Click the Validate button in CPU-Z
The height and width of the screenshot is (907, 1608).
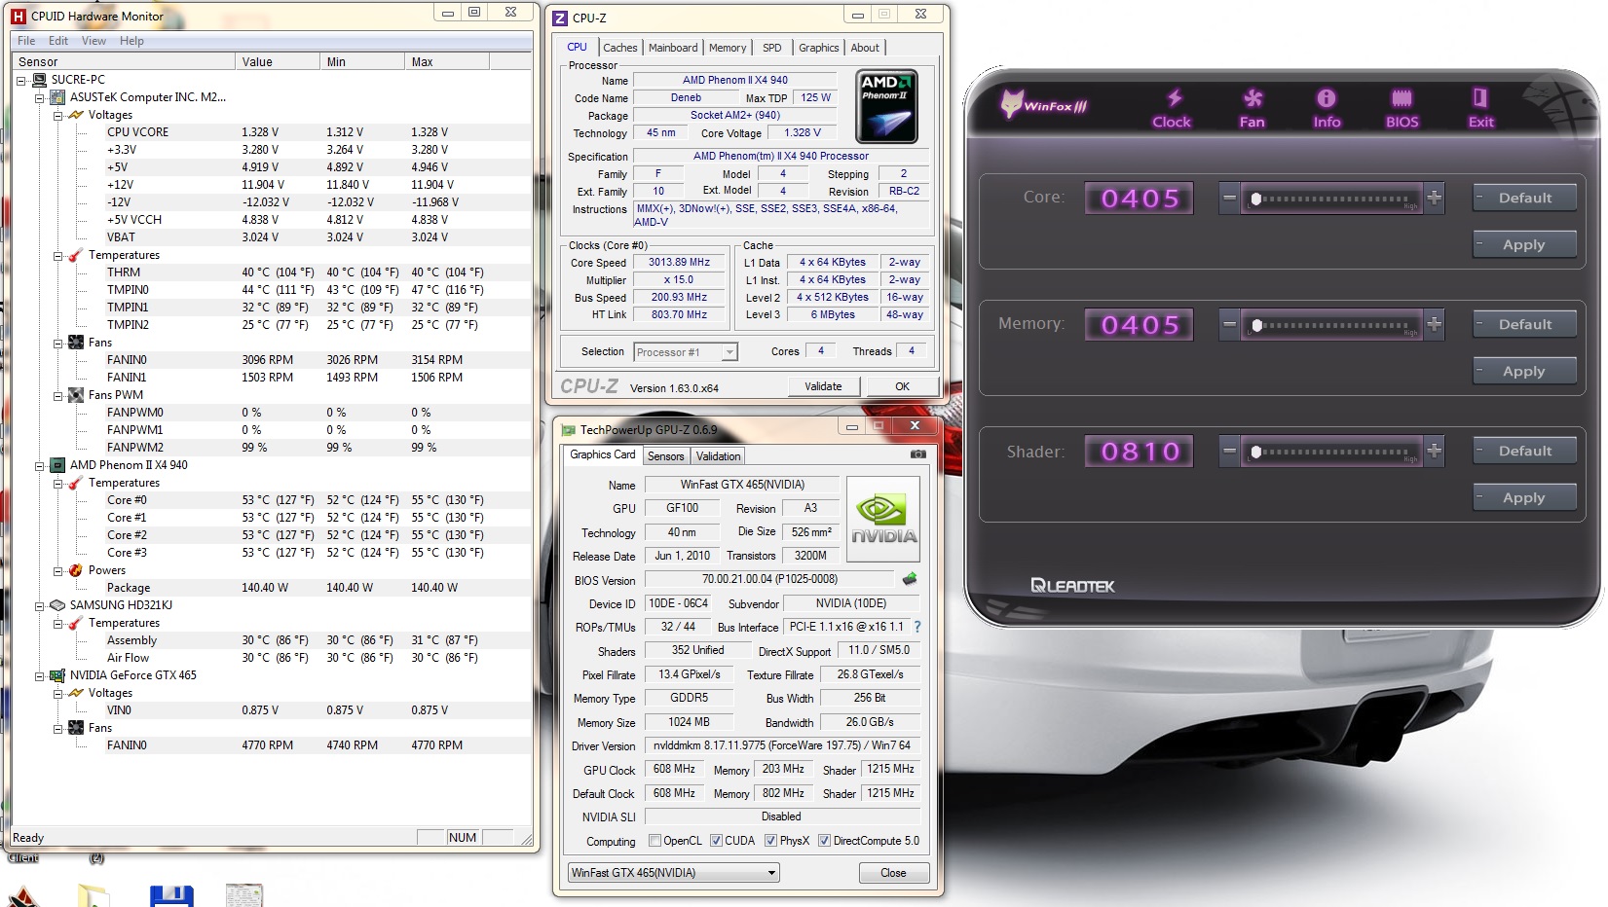tap(823, 386)
